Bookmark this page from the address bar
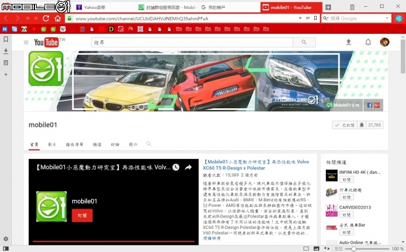This screenshot has width=406, height=252. (315, 18)
